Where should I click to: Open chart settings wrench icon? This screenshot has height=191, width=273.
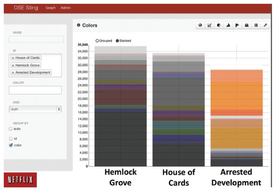coord(265,25)
